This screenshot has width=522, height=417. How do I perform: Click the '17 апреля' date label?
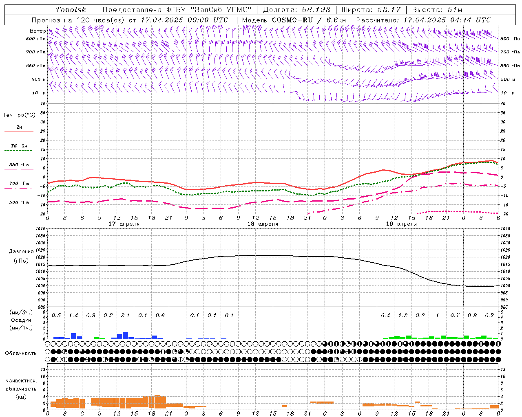click(124, 224)
